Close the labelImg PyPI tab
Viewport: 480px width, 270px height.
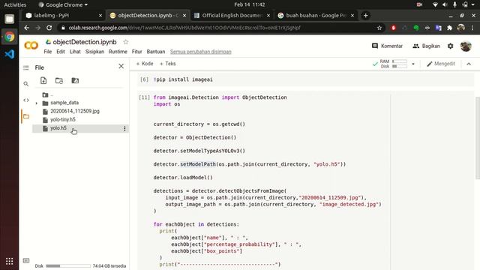point(100,15)
